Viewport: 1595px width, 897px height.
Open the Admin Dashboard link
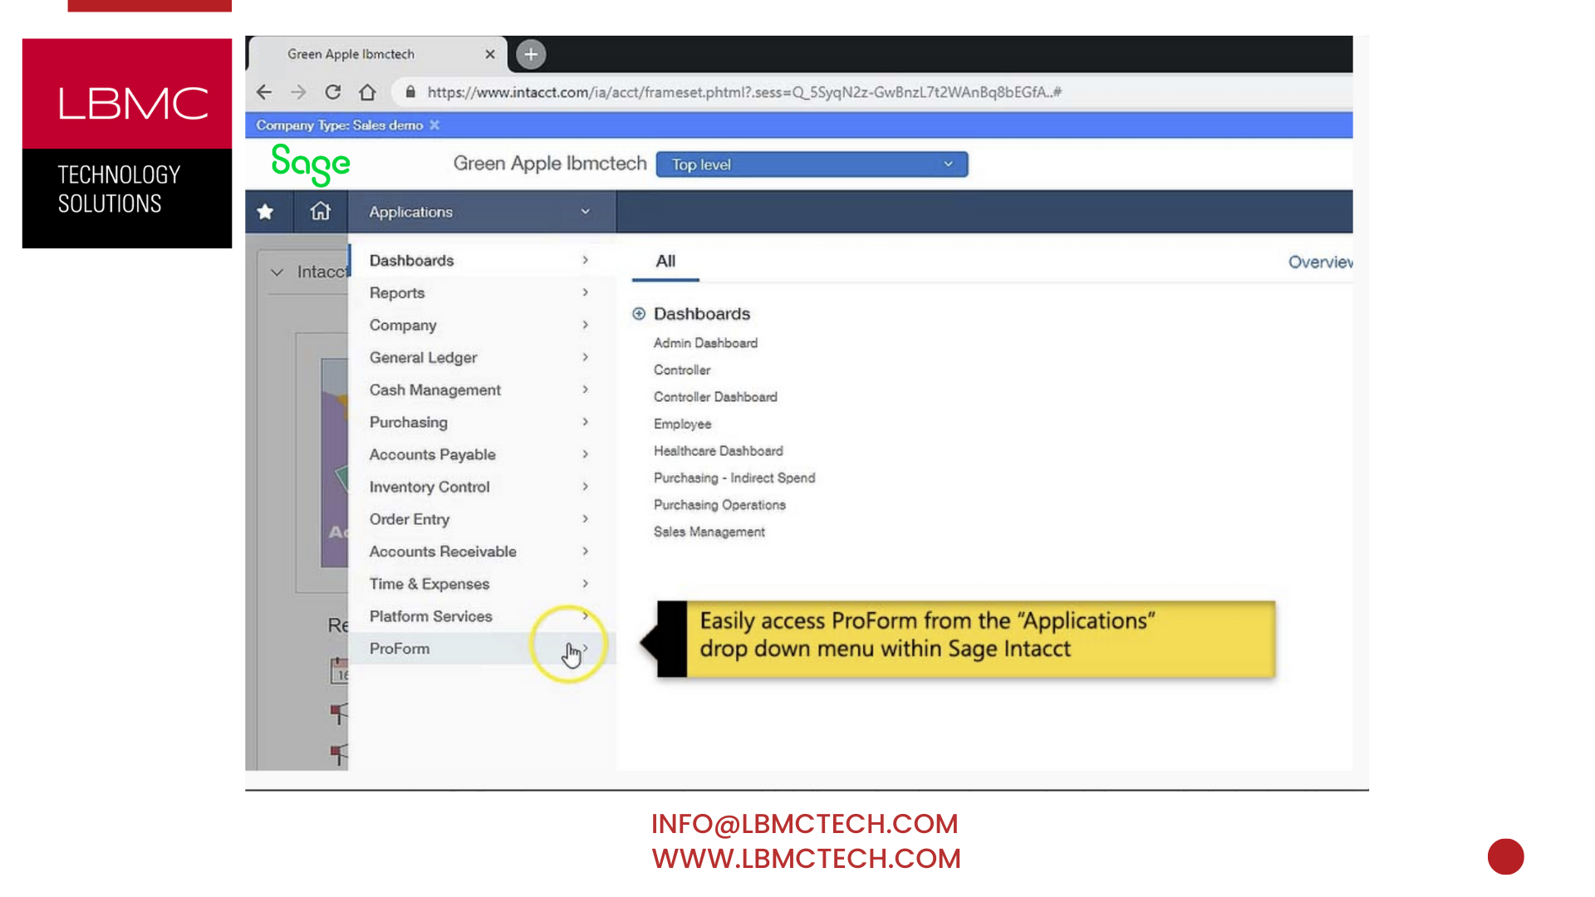pos(705,343)
